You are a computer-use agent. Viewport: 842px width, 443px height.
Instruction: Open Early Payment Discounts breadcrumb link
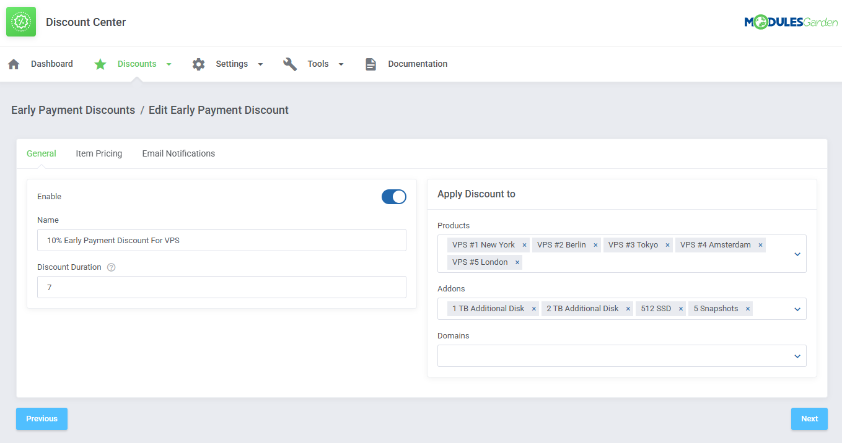[x=72, y=110]
